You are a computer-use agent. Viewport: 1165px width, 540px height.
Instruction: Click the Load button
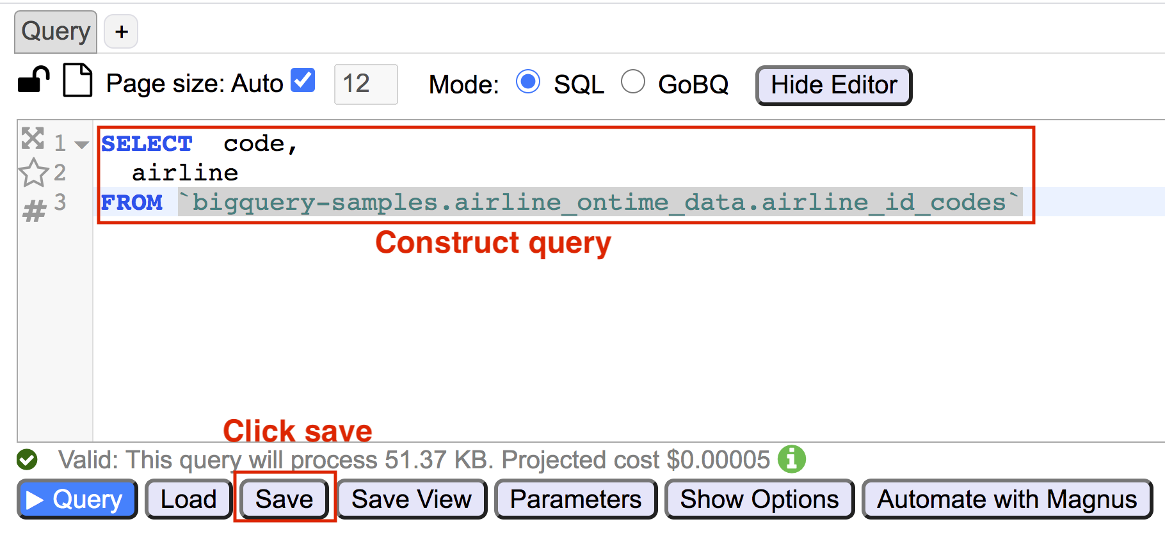coord(188,499)
